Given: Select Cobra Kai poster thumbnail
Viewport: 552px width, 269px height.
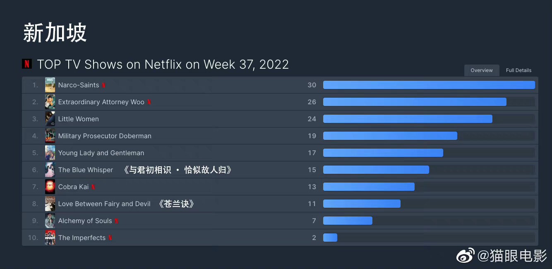Looking at the screenshot, I should coord(50,187).
